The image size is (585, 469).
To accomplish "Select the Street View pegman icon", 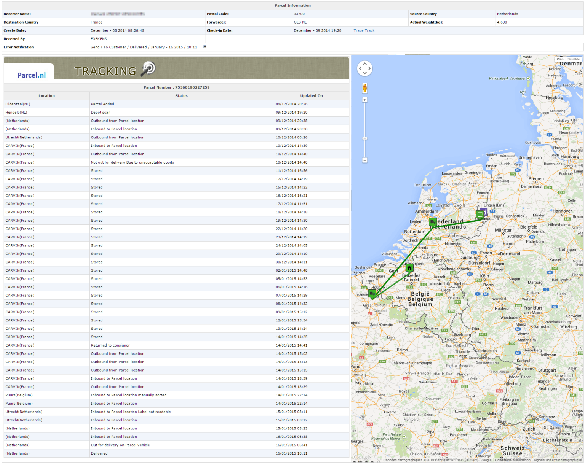I will (x=364, y=88).
